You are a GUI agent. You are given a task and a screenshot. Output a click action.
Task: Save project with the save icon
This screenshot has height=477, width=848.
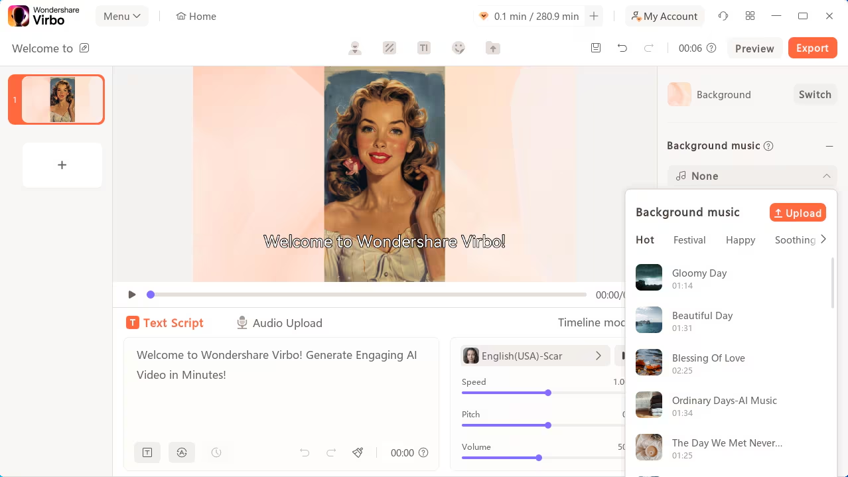[x=596, y=48]
